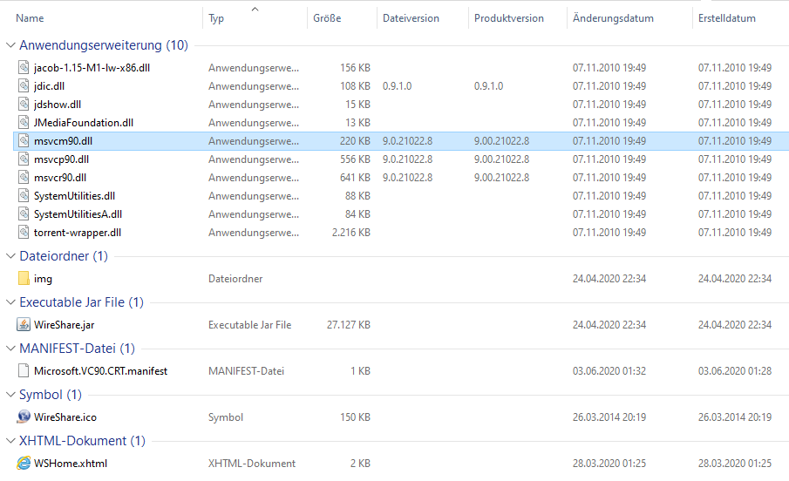The height and width of the screenshot is (481, 789).
Task: Collapse the Executable Jar File group
Action: click(x=10, y=302)
